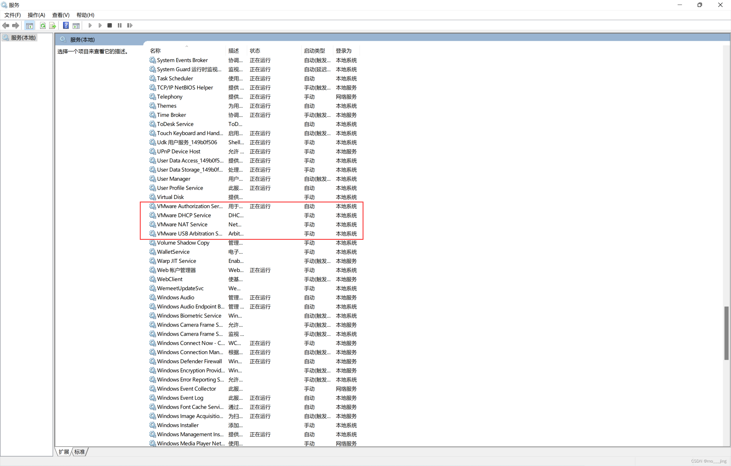Click the Back arrow in toolbar
Screen dimensions: 731x466
click(x=6, y=25)
